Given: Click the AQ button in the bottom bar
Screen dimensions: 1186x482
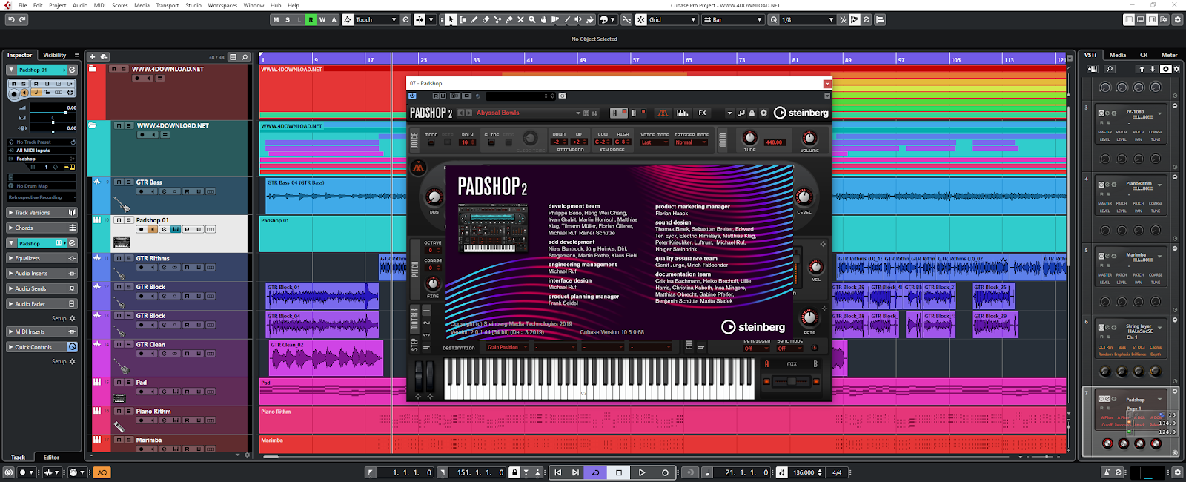Looking at the screenshot, I should point(102,472).
